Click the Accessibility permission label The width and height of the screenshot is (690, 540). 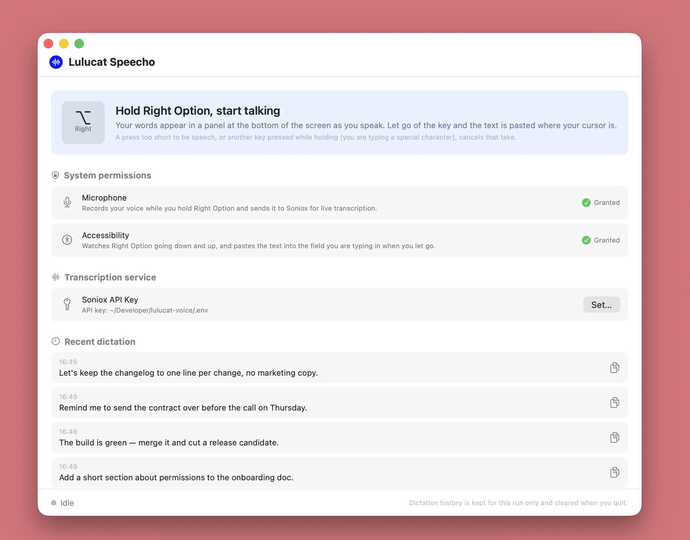coord(106,235)
